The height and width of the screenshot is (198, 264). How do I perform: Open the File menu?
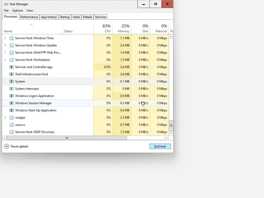(6, 10)
